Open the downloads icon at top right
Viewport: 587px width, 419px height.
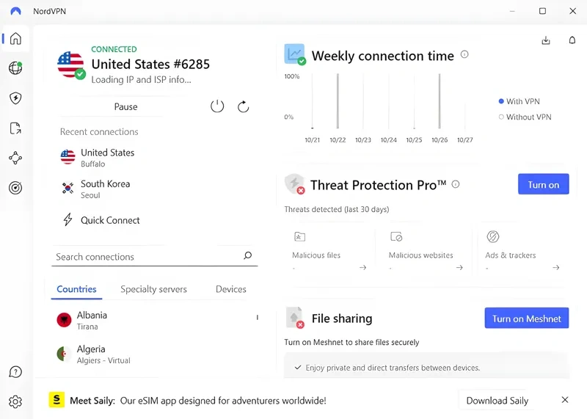tap(546, 40)
